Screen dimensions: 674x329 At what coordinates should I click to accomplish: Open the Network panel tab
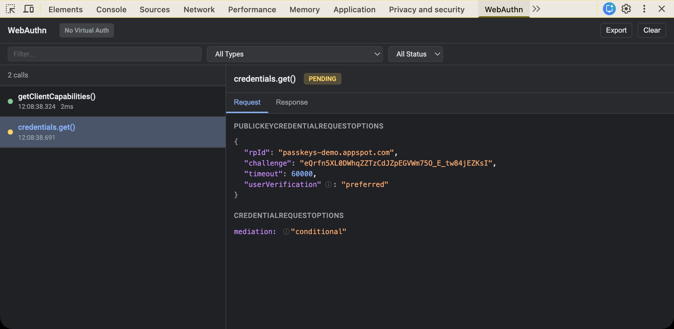coord(199,10)
